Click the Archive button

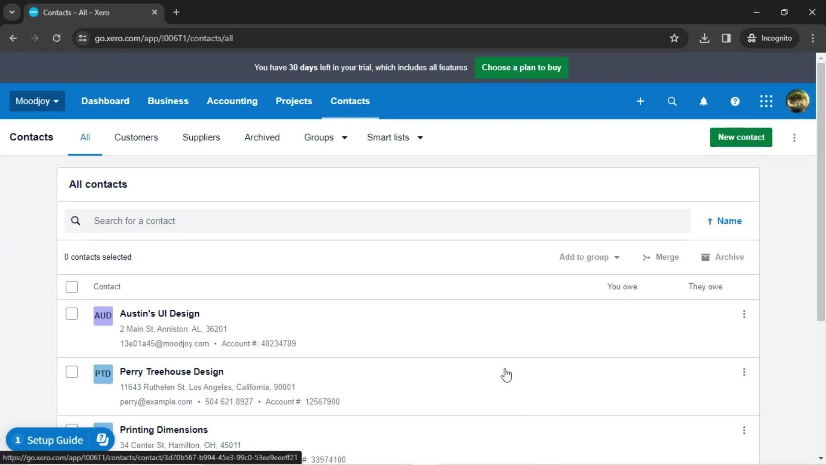point(722,257)
